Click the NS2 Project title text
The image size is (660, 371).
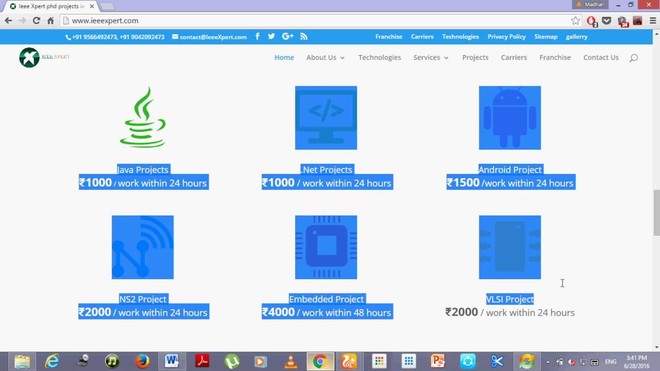[143, 299]
